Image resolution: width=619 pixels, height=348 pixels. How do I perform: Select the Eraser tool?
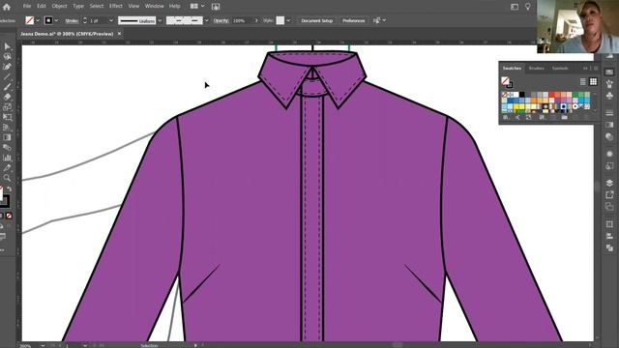[7, 97]
